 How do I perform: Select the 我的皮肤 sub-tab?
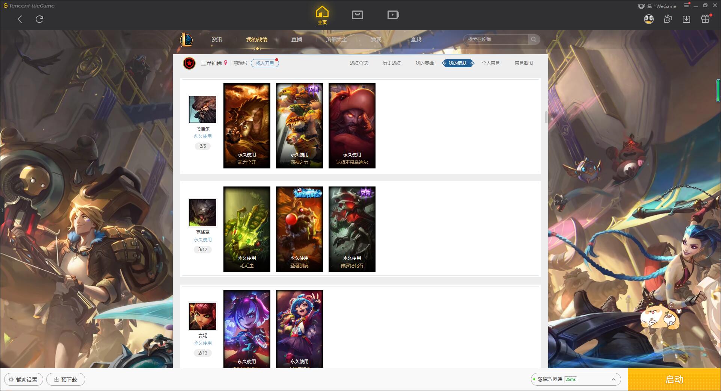coord(458,63)
